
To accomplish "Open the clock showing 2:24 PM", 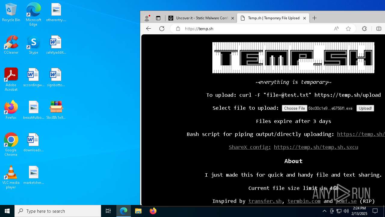I will point(359,211).
